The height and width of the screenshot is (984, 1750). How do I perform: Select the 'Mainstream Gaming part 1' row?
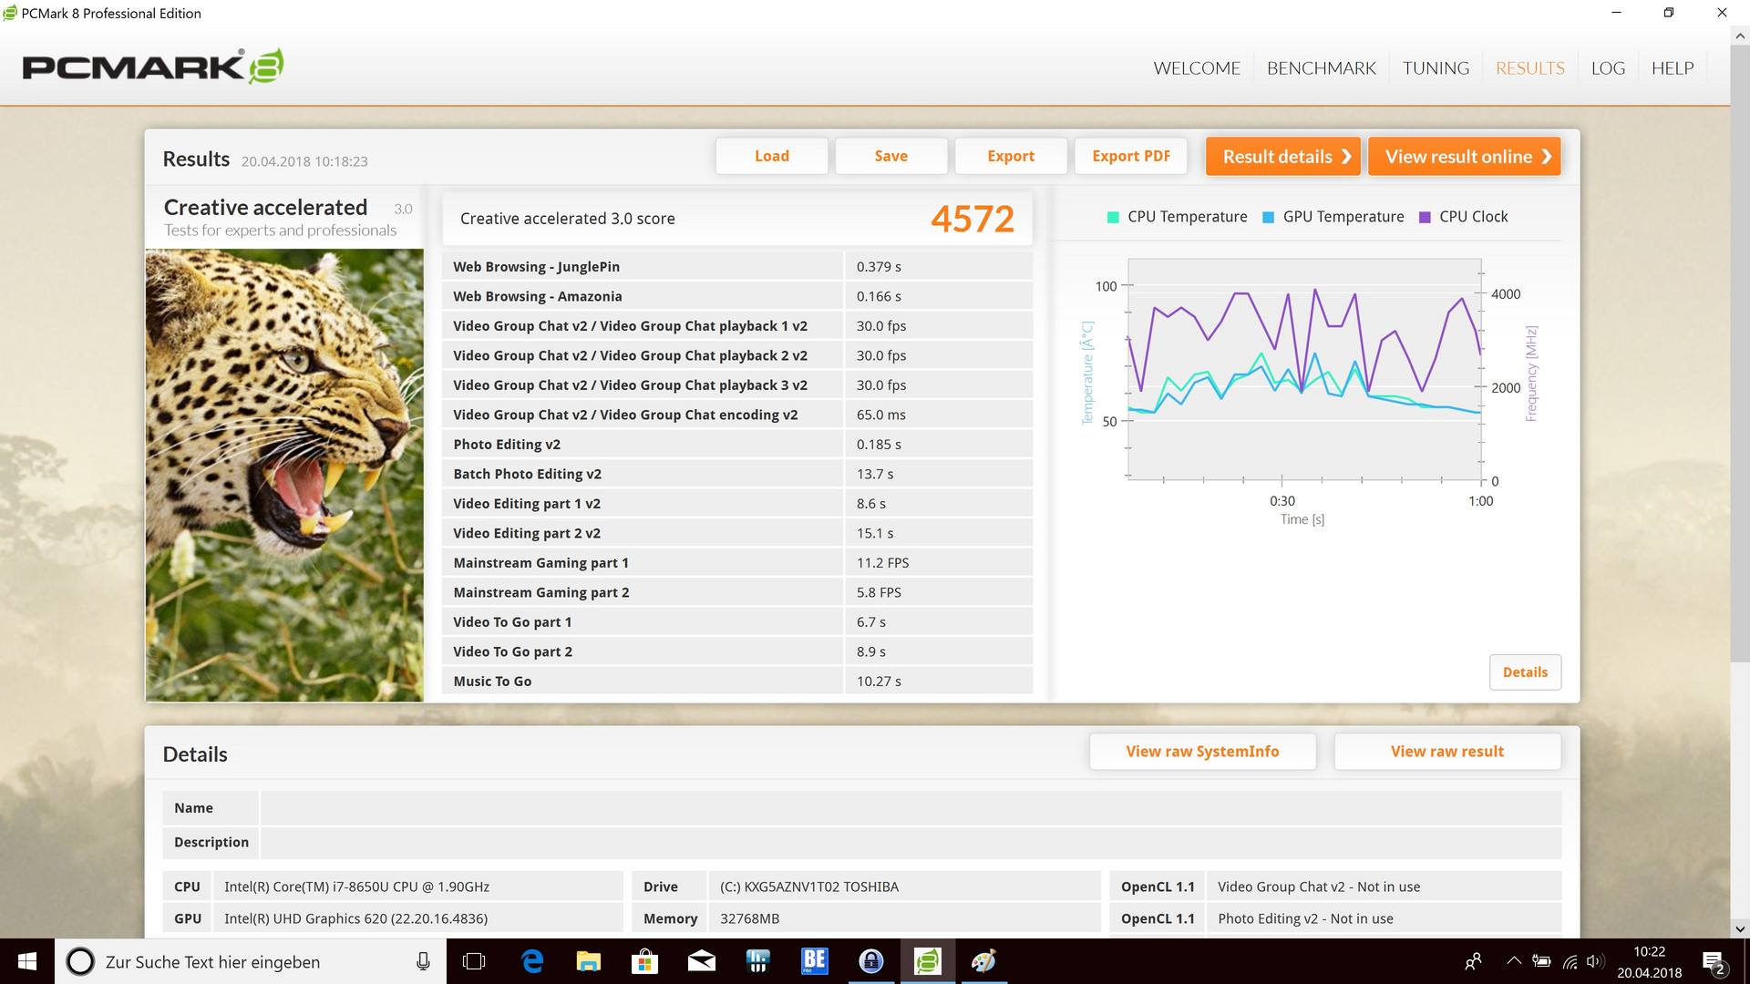click(x=737, y=563)
